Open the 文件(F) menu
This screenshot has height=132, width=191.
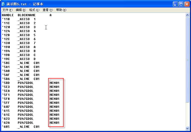tap(7, 10)
